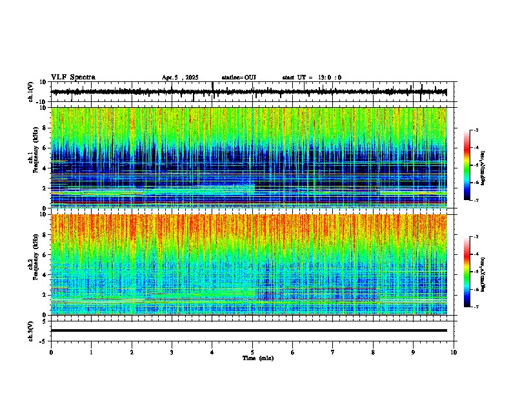
Task: Click the time axis tick label "7"
Action: click(333, 352)
